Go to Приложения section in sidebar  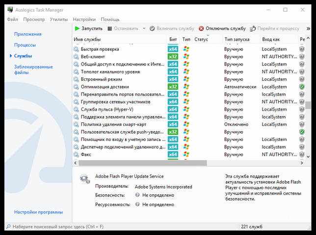27,34
